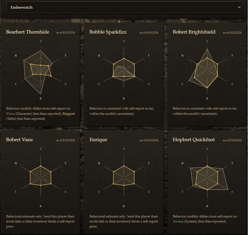Screen dimensions: 248x235
Task: Click the Enrique card title
Action: click(98, 140)
